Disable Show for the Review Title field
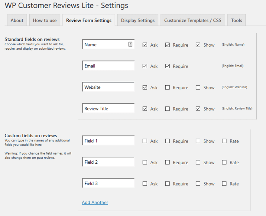This screenshot has width=266, height=216. click(198, 109)
